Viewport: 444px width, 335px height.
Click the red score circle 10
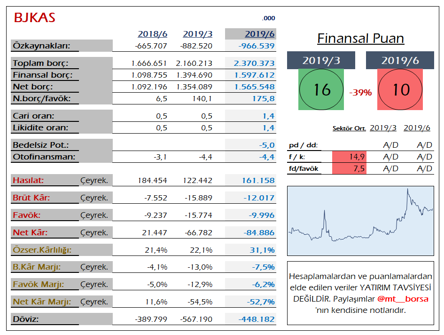pyautogui.click(x=400, y=89)
